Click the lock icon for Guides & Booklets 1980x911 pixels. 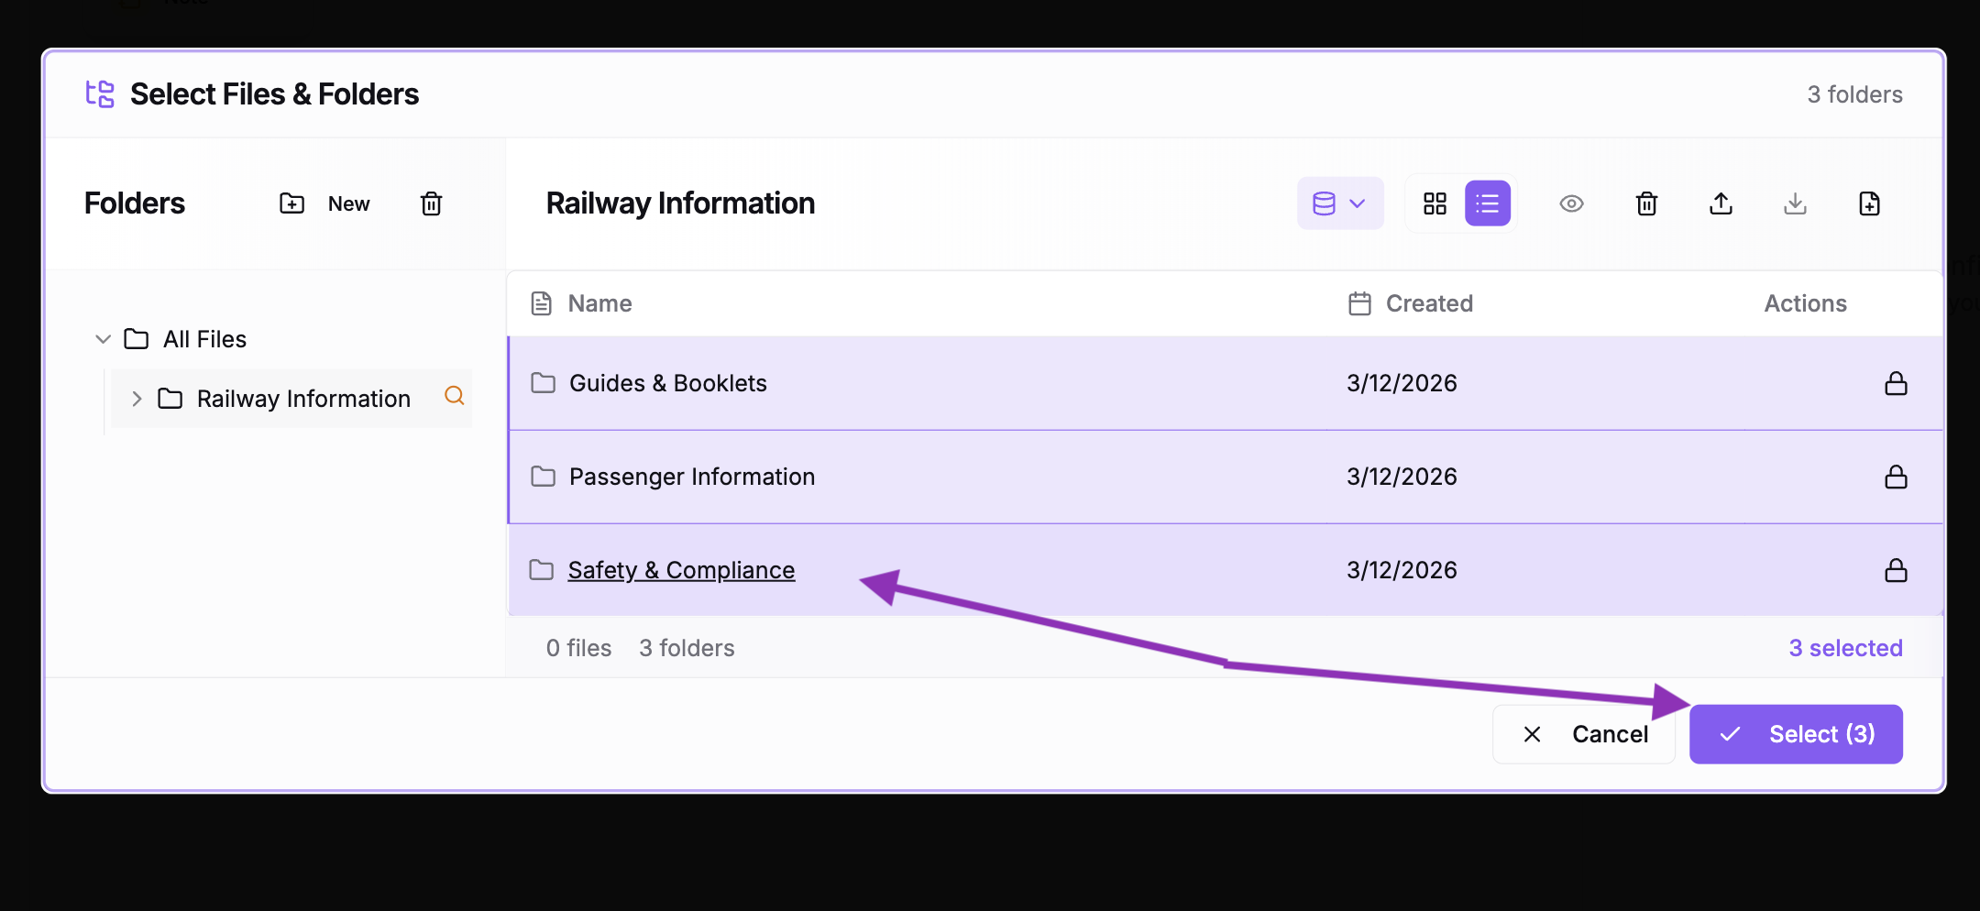coord(1896,383)
